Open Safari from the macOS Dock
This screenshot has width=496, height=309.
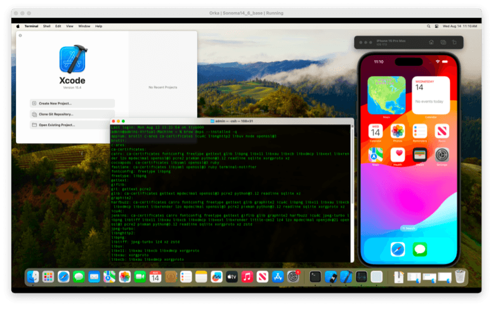[x=63, y=277]
